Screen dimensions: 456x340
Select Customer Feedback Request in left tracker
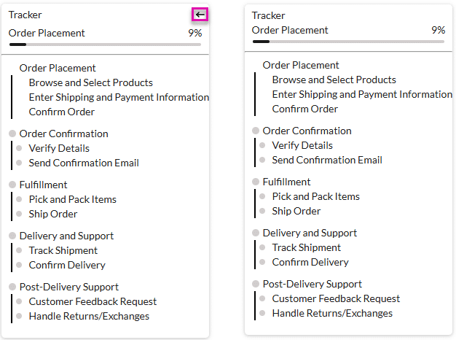[93, 301]
